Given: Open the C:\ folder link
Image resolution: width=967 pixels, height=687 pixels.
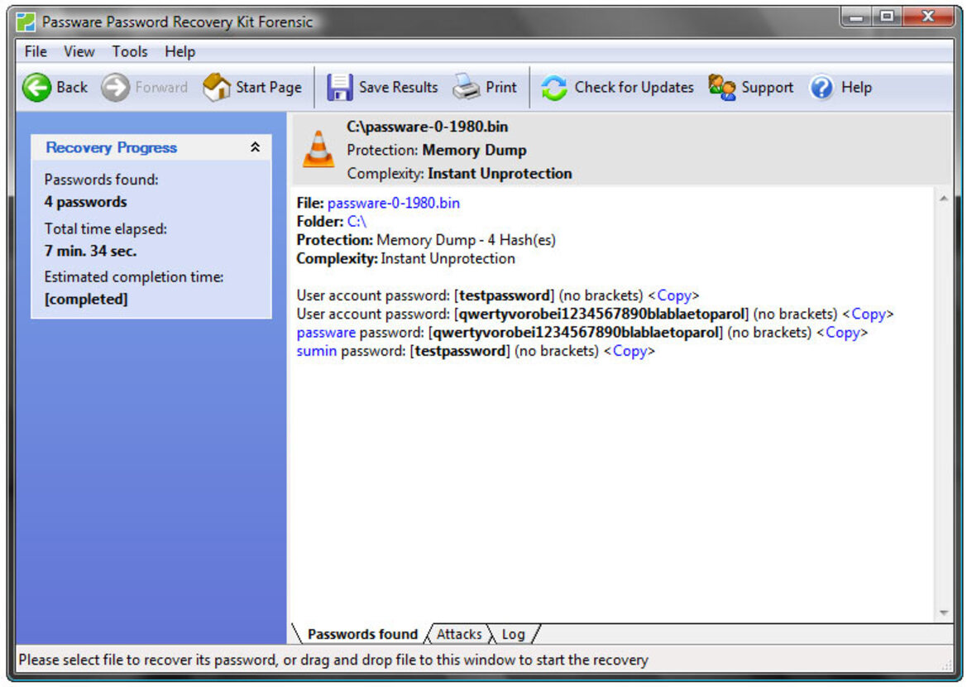Looking at the screenshot, I should coord(357,222).
